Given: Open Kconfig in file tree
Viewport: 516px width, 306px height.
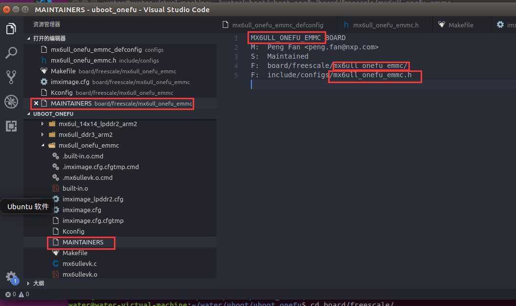Looking at the screenshot, I should [73, 231].
